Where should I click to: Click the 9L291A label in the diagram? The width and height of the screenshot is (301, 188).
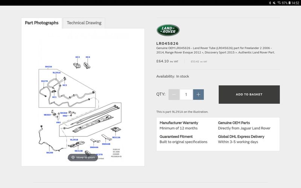(56, 73)
